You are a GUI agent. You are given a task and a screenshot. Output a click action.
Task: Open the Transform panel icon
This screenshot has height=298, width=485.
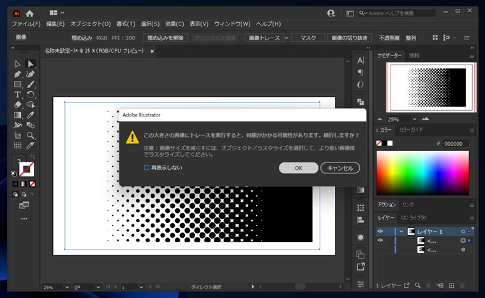click(x=361, y=208)
